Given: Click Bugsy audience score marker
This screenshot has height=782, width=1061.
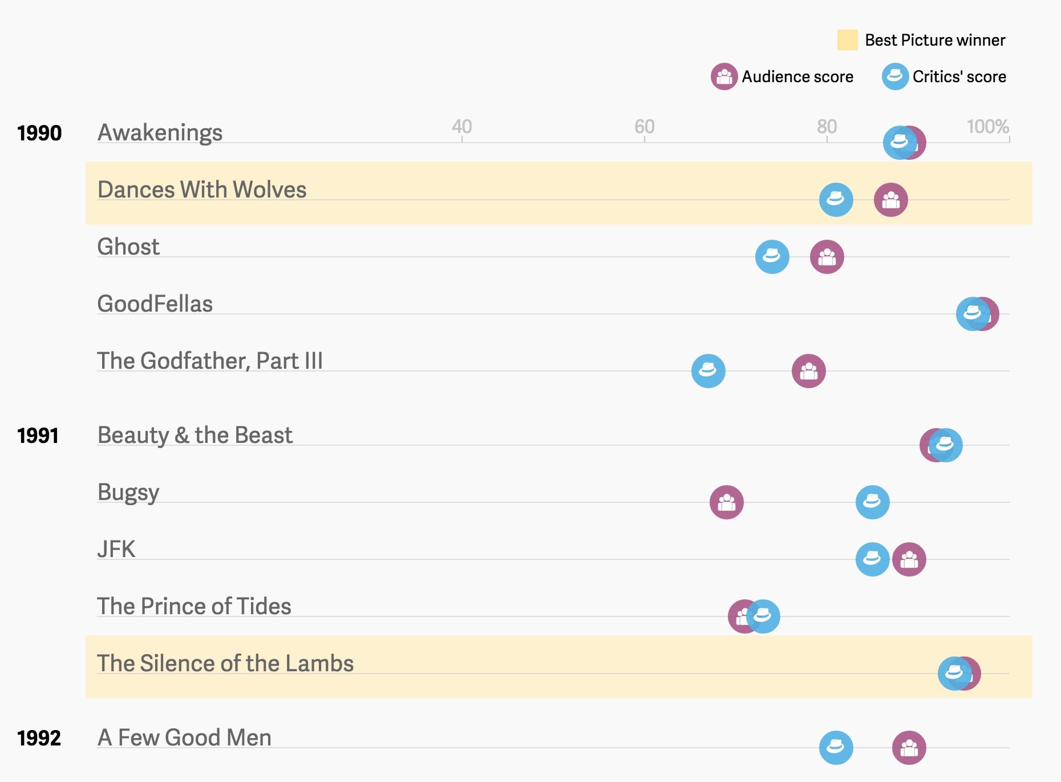Looking at the screenshot, I should tap(726, 502).
